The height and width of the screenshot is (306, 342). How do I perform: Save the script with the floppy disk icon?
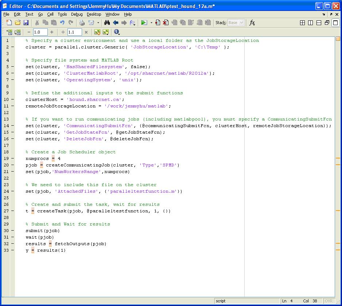coord(26,23)
